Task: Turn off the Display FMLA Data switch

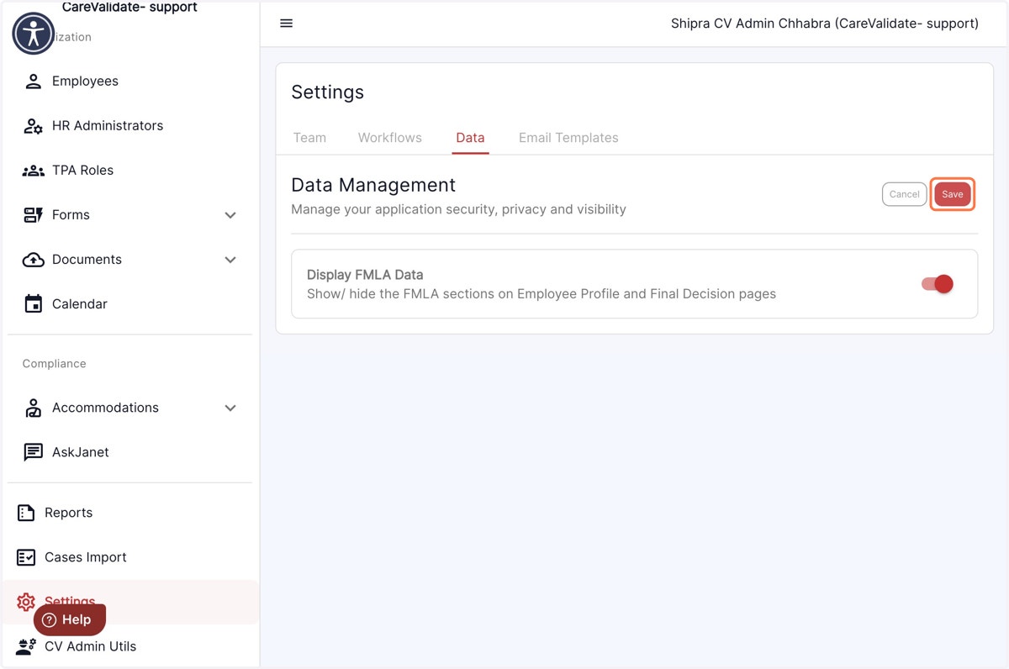Action: pyautogui.click(x=937, y=284)
